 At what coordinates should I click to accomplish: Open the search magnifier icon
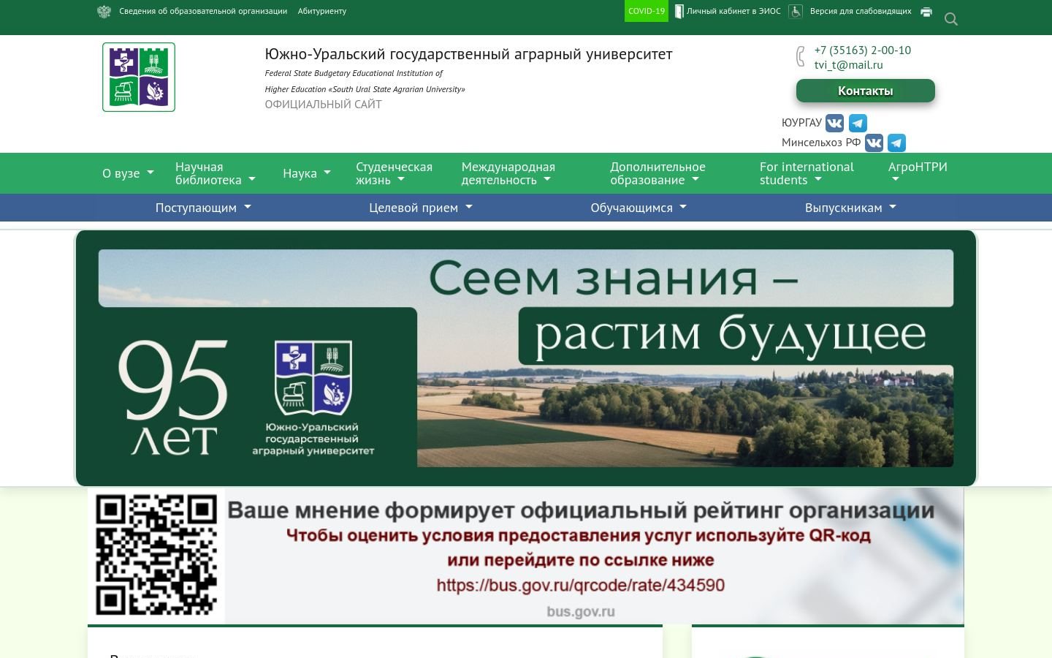point(951,19)
